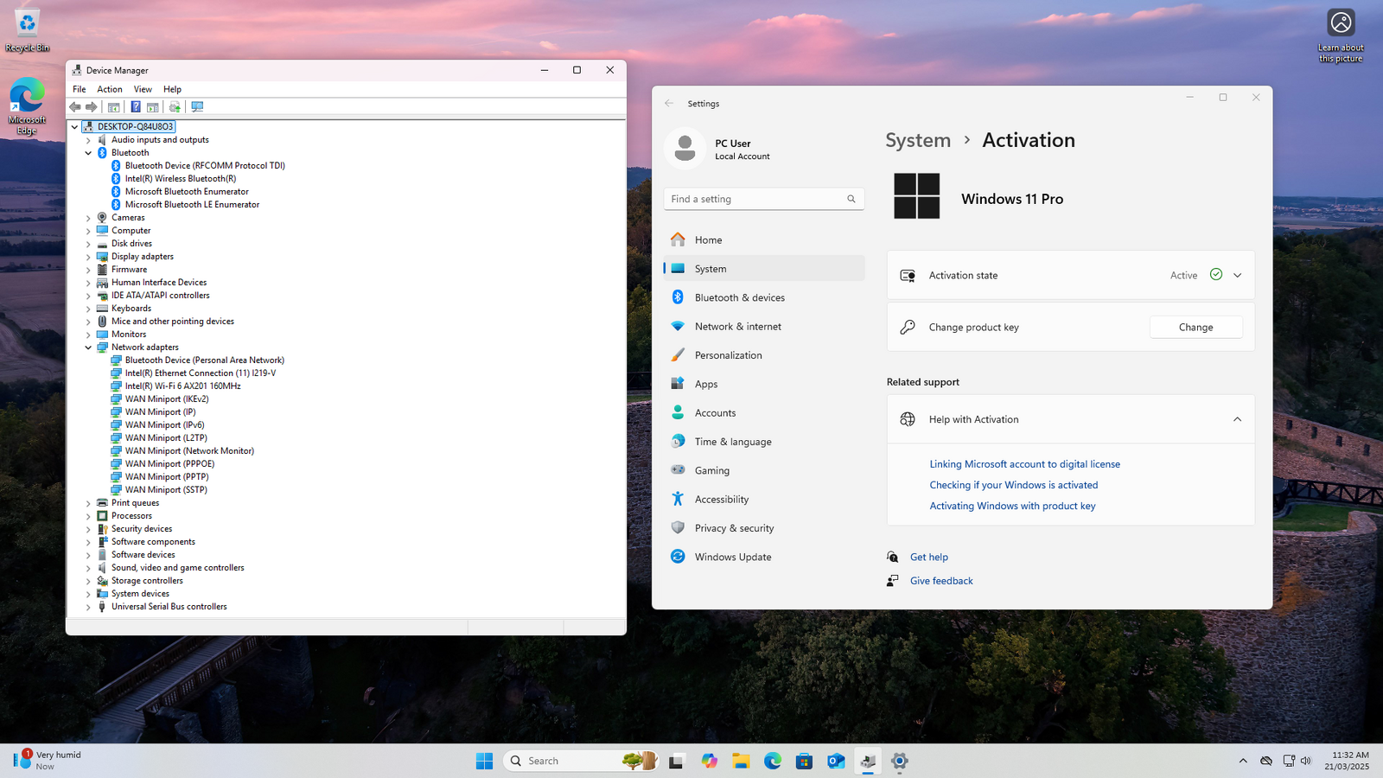Open Gaming settings
Viewport: 1383px width, 778px height.
[764, 470]
